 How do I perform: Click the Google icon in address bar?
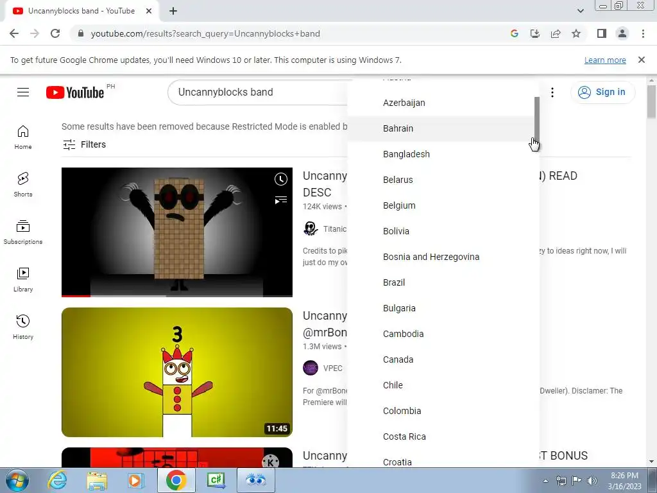pos(514,33)
